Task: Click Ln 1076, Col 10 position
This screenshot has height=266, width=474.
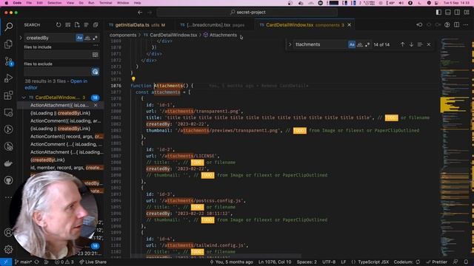Action: click(x=275, y=262)
